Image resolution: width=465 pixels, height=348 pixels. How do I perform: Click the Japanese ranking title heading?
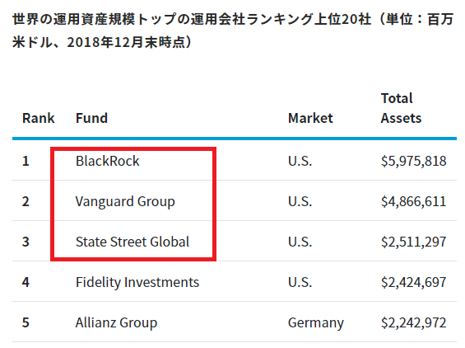click(233, 31)
